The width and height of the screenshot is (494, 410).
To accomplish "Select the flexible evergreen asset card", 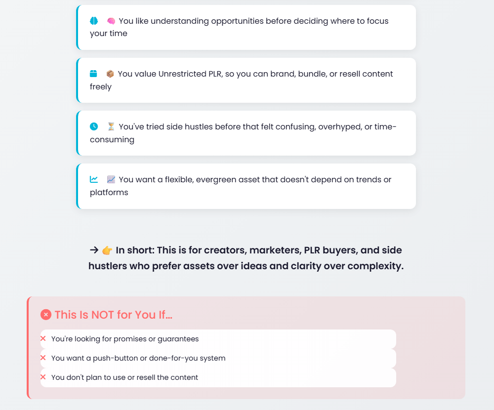I will pyautogui.click(x=247, y=186).
